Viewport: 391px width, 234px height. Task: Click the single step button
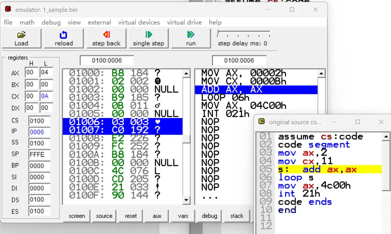click(149, 39)
